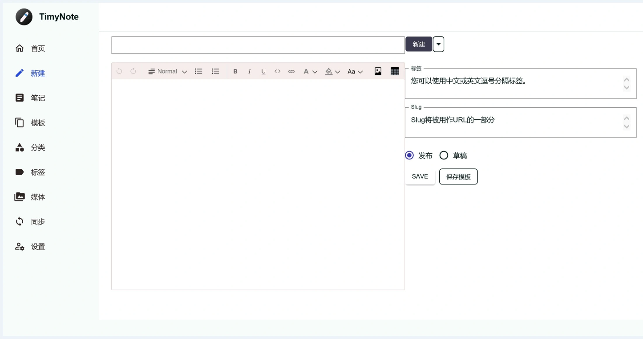Switch to the 模板 section in the sidebar
This screenshot has width=643, height=339.
[x=38, y=123]
